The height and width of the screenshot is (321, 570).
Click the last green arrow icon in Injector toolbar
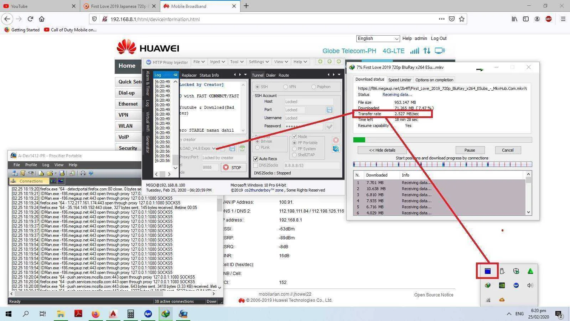point(339,62)
